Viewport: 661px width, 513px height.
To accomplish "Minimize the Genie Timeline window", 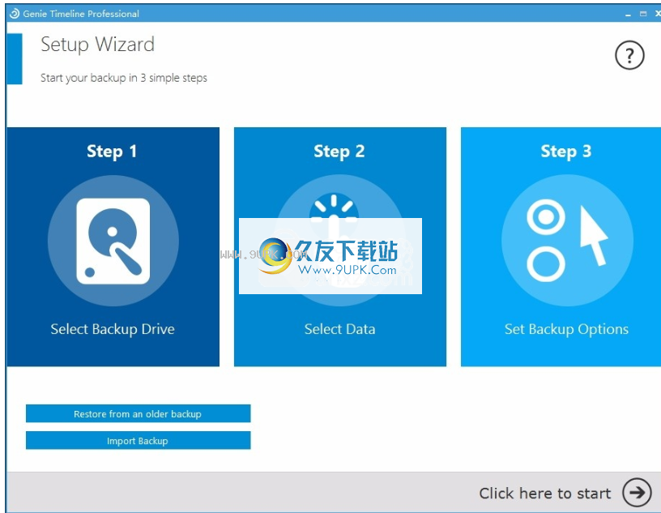I will click(628, 15).
